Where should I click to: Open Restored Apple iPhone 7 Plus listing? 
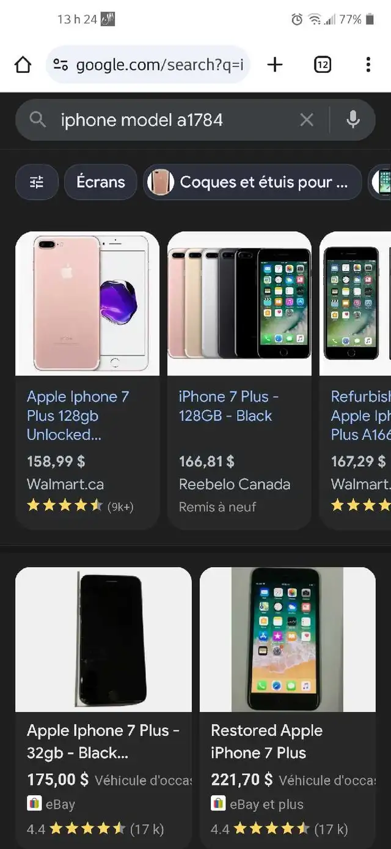pos(267,741)
